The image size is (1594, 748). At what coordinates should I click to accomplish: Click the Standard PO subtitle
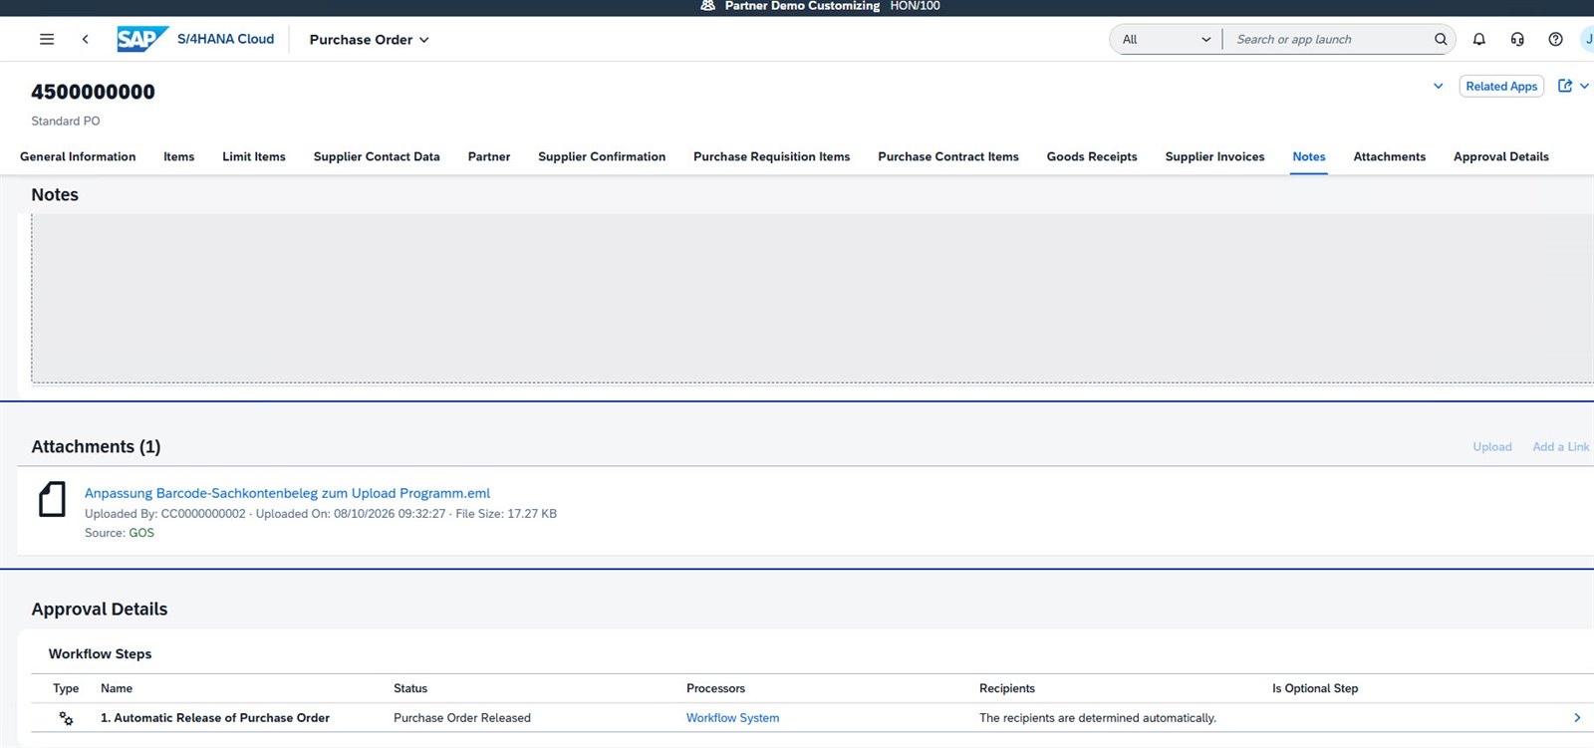coord(66,122)
